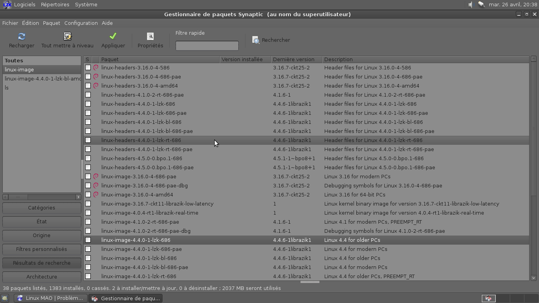Switch to the Linux MAO taskbar window

pyautogui.click(x=50, y=298)
